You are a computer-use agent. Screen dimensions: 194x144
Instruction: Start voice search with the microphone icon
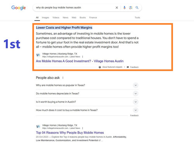(x=125, y=8)
